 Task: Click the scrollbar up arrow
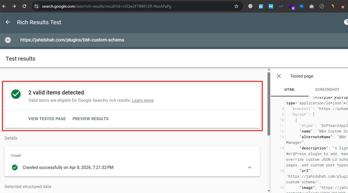point(269,70)
